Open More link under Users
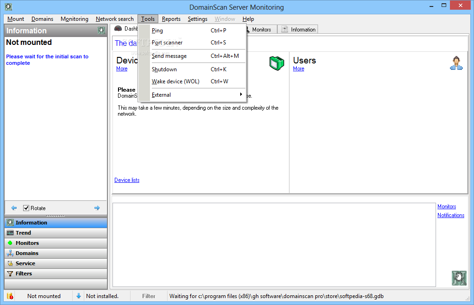 pyautogui.click(x=299, y=68)
